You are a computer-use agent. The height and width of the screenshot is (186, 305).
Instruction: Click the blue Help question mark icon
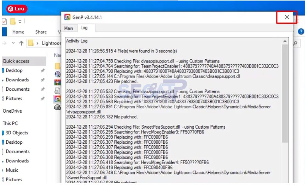[301, 31]
